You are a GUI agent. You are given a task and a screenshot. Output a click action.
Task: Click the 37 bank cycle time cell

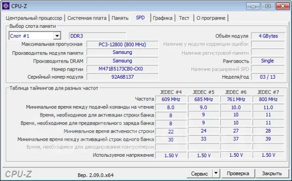point(236,139)
